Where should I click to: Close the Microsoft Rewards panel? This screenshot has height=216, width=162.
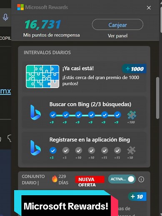tap(149, 8)
